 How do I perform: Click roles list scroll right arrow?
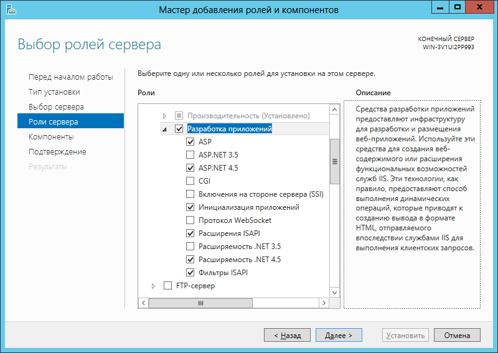point(324,303)
